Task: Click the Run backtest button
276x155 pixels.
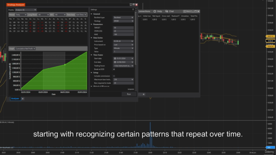Action: click(129, 94)
